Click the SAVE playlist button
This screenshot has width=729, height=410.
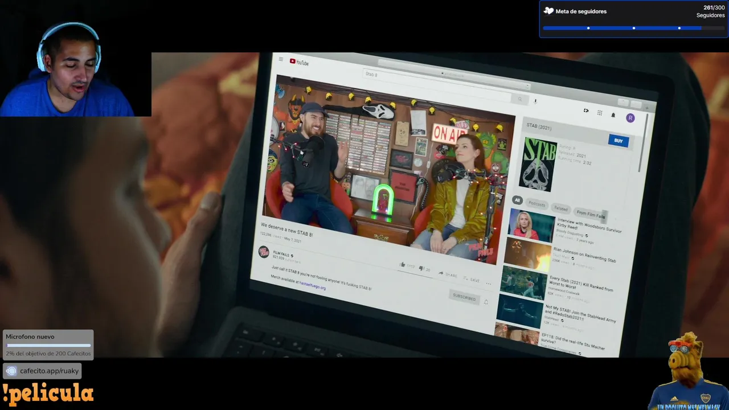tap(472, 279)
